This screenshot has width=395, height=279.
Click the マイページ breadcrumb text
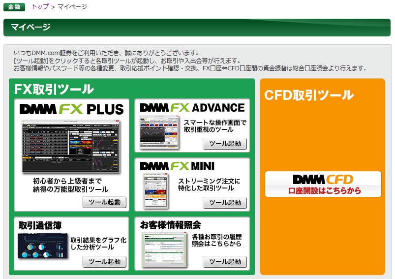click(72, 7)
